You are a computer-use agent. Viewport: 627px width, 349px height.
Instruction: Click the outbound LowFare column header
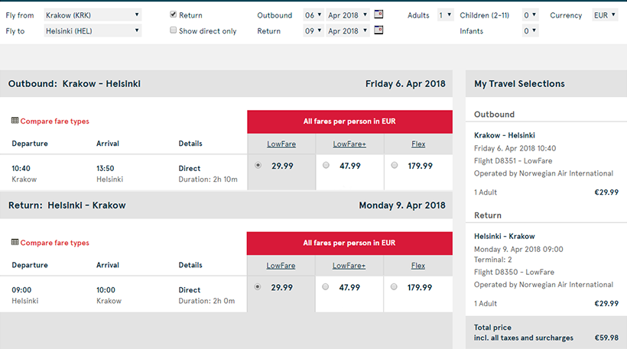click(281, 144)
